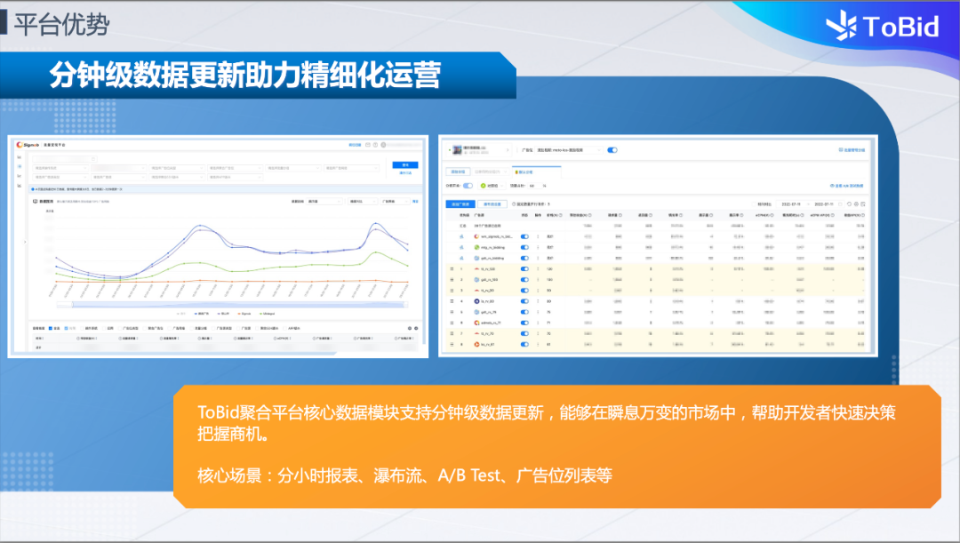The height and width of the screenshot is (543, 960).
Task: Click the blue query button in filter panel
Action: [405, 165]
